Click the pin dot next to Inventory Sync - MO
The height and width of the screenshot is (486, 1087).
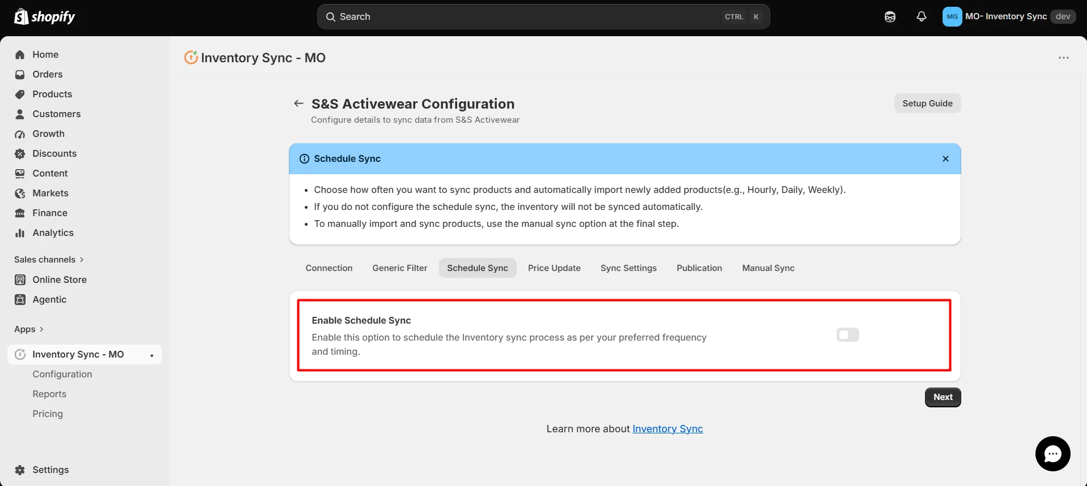click(x=151, y=355)
